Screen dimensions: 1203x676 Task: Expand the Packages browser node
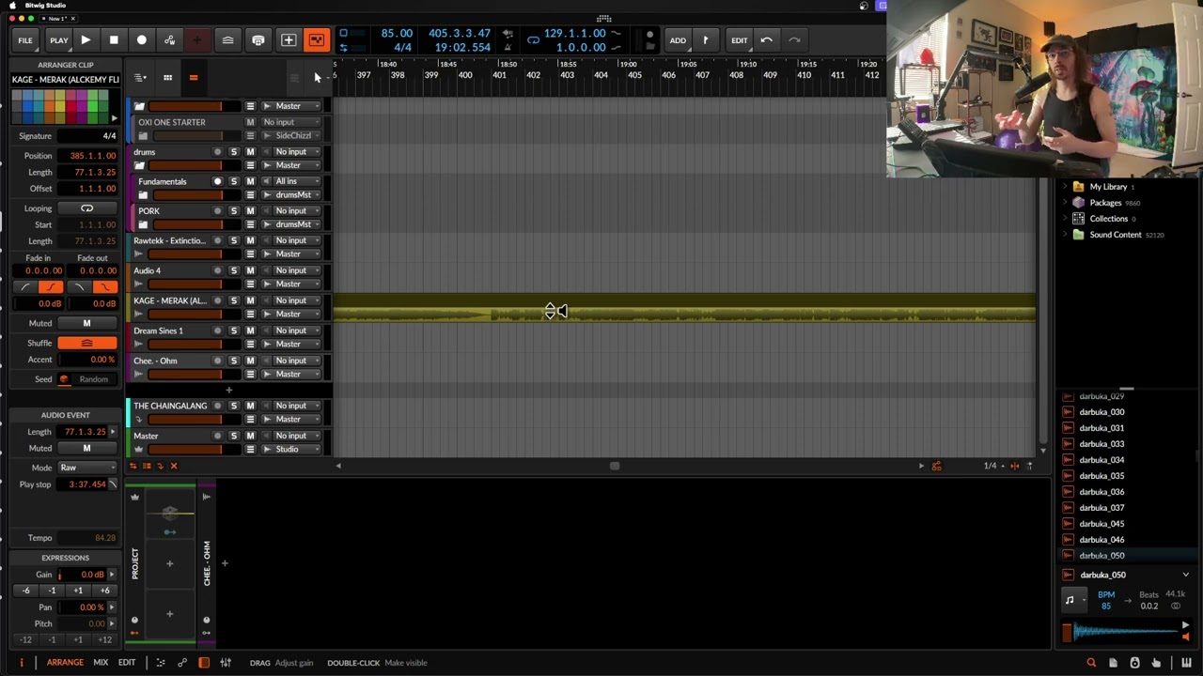pyautogui.click(x=1065, y=203)
